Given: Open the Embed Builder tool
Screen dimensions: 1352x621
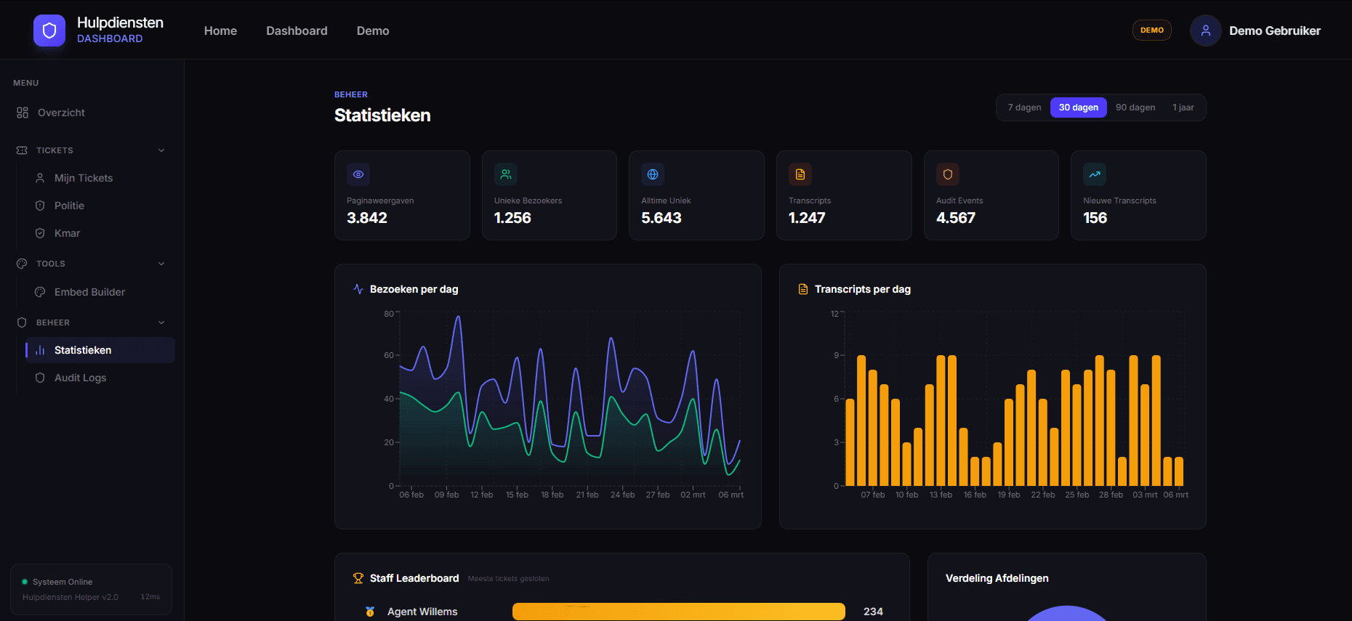Looking at the screenshot, I should tap(89, 292).
